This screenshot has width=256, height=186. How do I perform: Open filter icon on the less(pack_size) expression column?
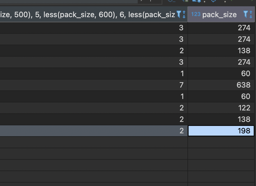point(179,14)
